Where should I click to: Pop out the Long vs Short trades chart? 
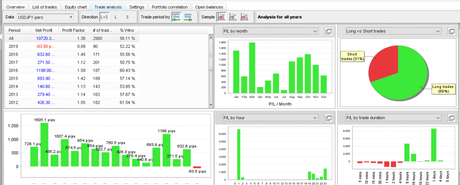click(452, 31)
